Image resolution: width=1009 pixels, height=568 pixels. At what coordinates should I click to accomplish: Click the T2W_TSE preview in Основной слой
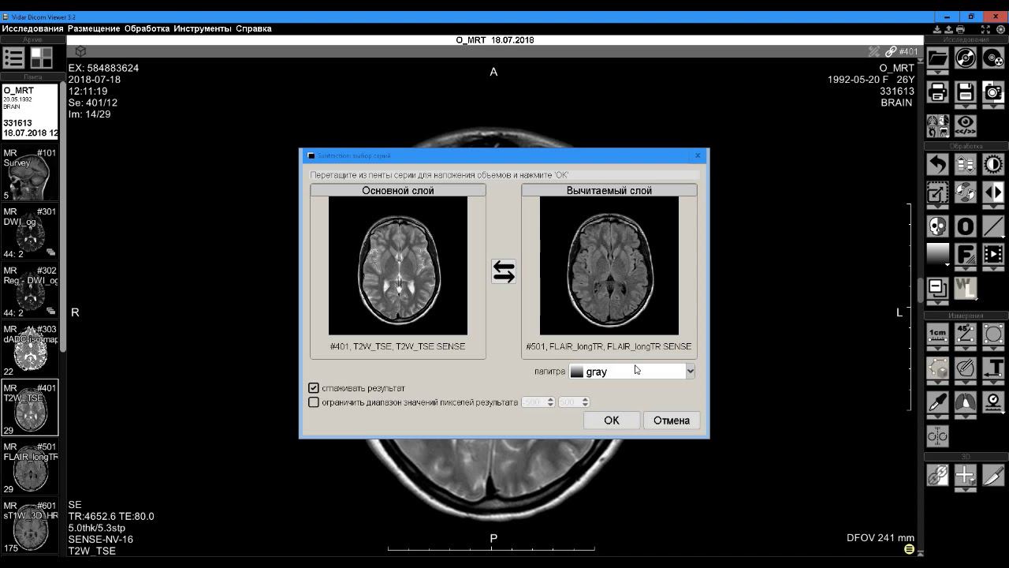coord(398,266)
